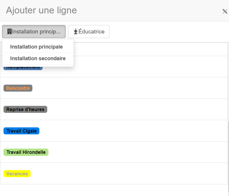Select the orange-text Rencontre label

pyautogui.click(x=18, y=88)
